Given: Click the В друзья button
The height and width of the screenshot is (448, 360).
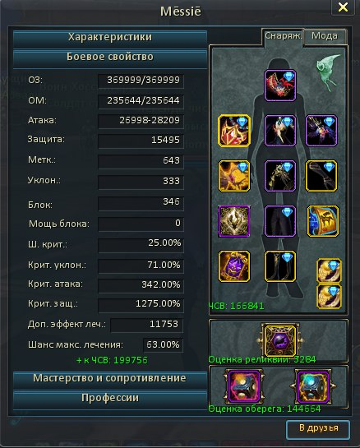Looking at the screenshot, I should click(x=318, y=428).
